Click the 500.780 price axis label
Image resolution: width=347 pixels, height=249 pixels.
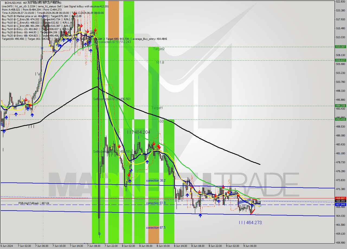(x=340, y=82)
